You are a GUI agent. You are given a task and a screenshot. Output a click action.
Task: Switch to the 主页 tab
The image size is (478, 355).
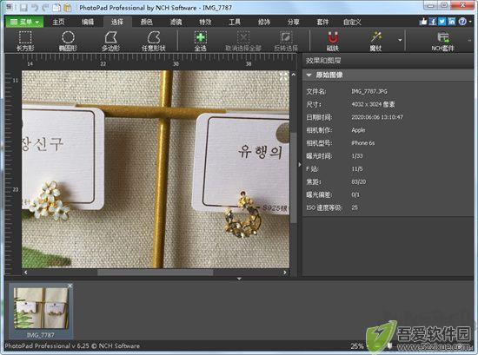tap(58, 22)
